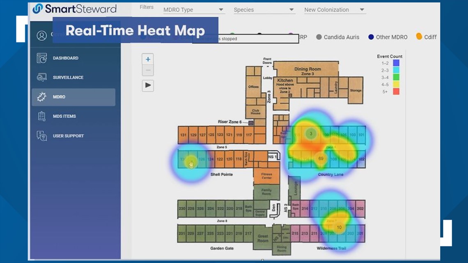Select the cluster marker labeled 3
The width and height of the screenshot is (468, 263).
[311, 134]
